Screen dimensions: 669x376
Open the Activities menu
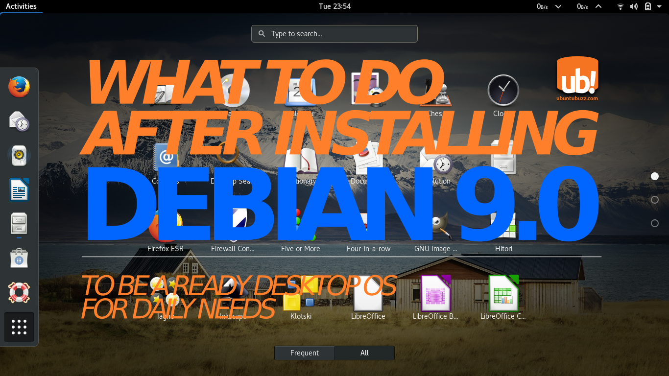coord(21,6)
